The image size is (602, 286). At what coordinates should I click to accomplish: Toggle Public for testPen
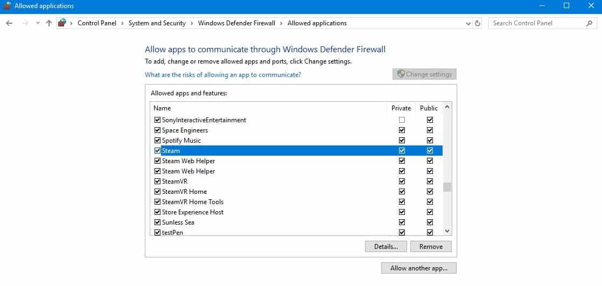tap(430, 232)
